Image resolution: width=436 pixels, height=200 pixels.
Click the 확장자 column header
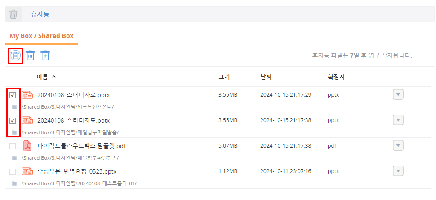point(336,77)
